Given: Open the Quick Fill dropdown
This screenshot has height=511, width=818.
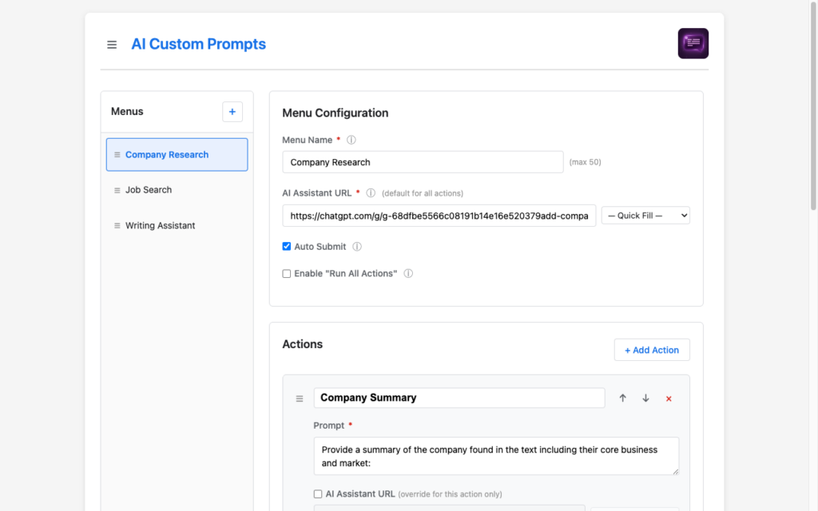Looking at the screenshot, I should [x=645, y=216].
